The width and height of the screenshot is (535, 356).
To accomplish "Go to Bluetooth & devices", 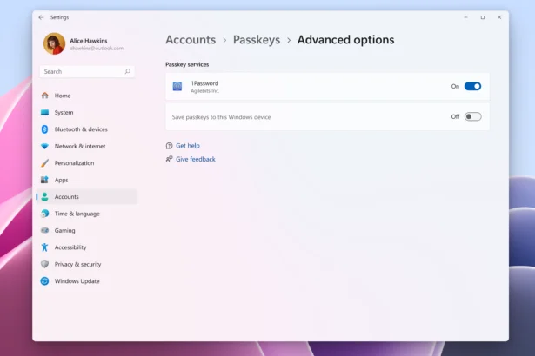I will 87,129.
